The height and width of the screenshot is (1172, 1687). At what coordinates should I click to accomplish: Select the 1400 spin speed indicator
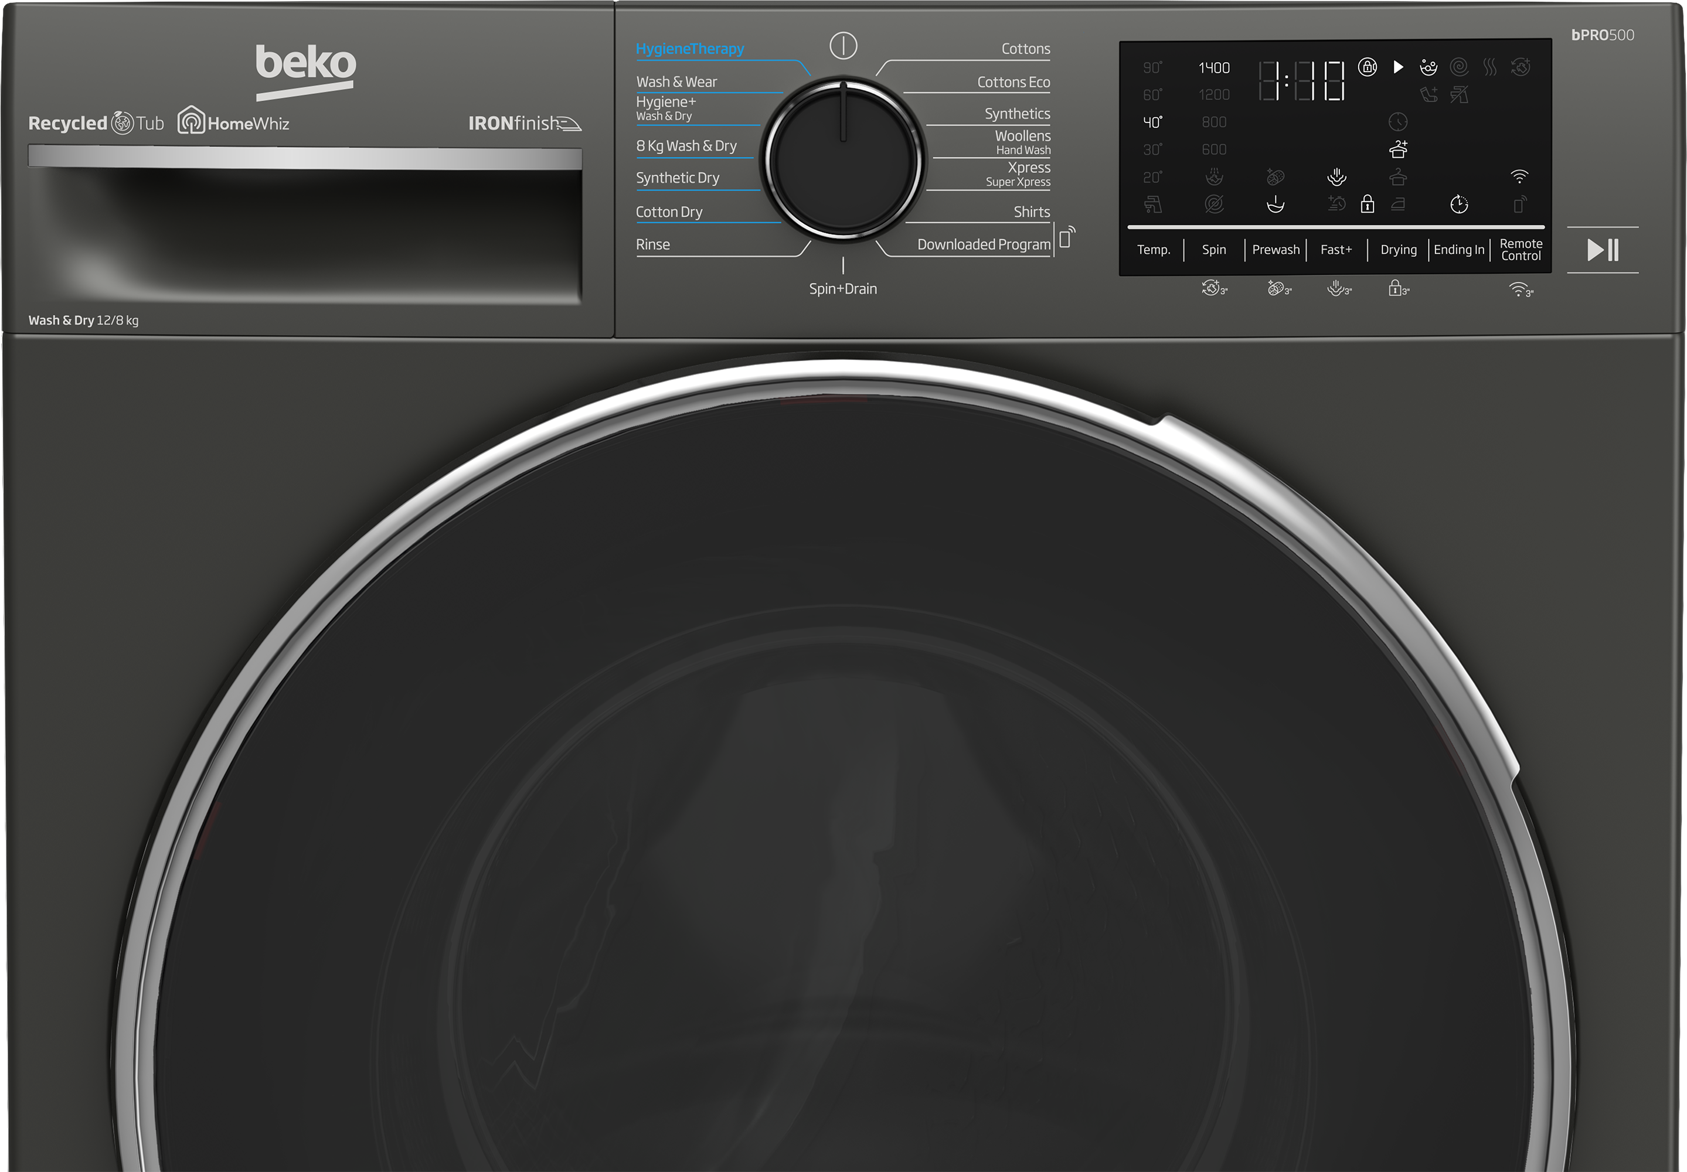pyautogui.click(x=1214, y=67)
